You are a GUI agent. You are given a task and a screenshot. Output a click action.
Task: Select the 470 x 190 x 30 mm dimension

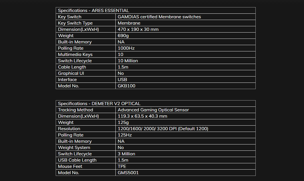coord(138,29)
